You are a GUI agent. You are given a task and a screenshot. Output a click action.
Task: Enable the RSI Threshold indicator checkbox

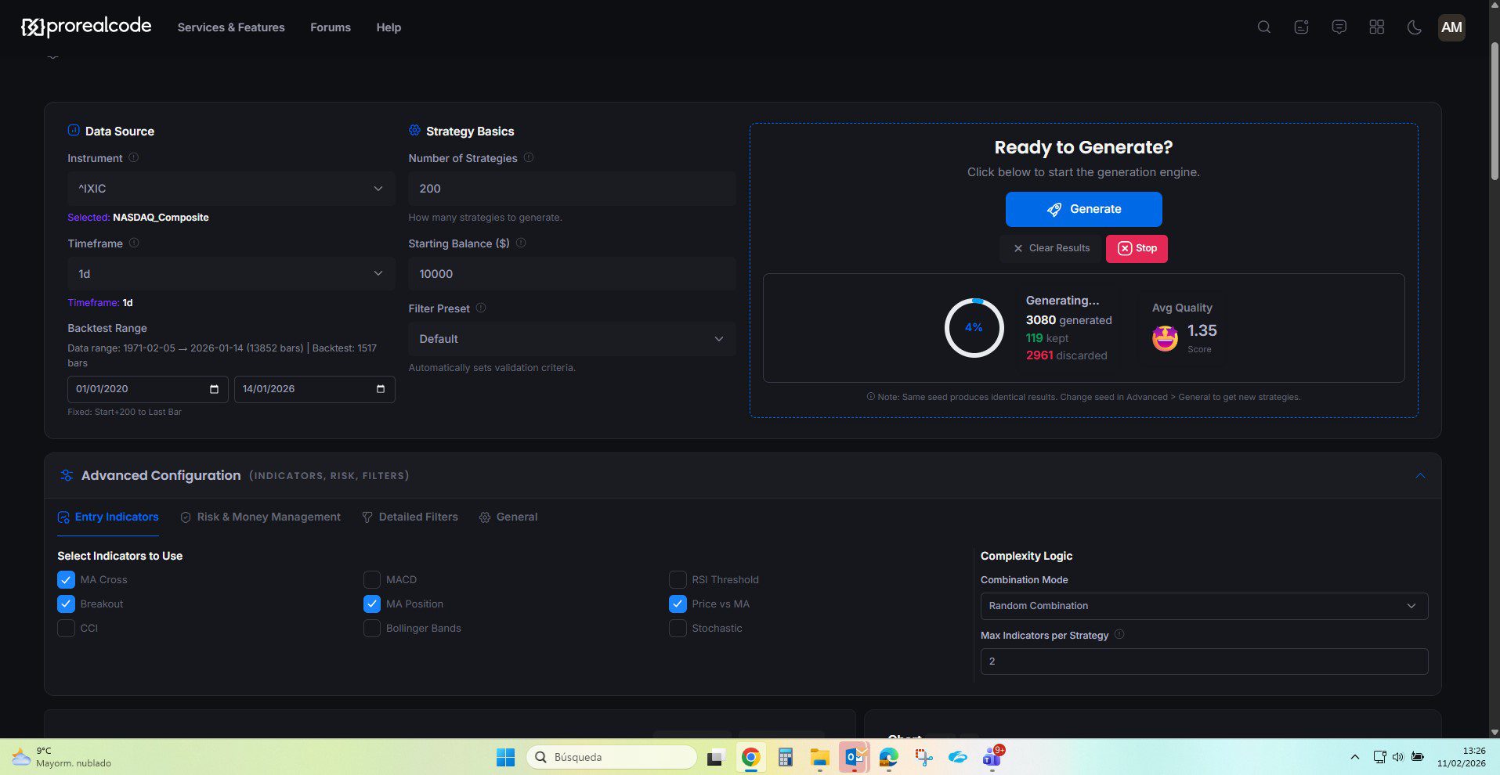[x=678, y=579]
